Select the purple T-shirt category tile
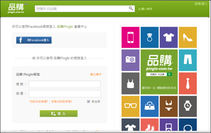 168,37
